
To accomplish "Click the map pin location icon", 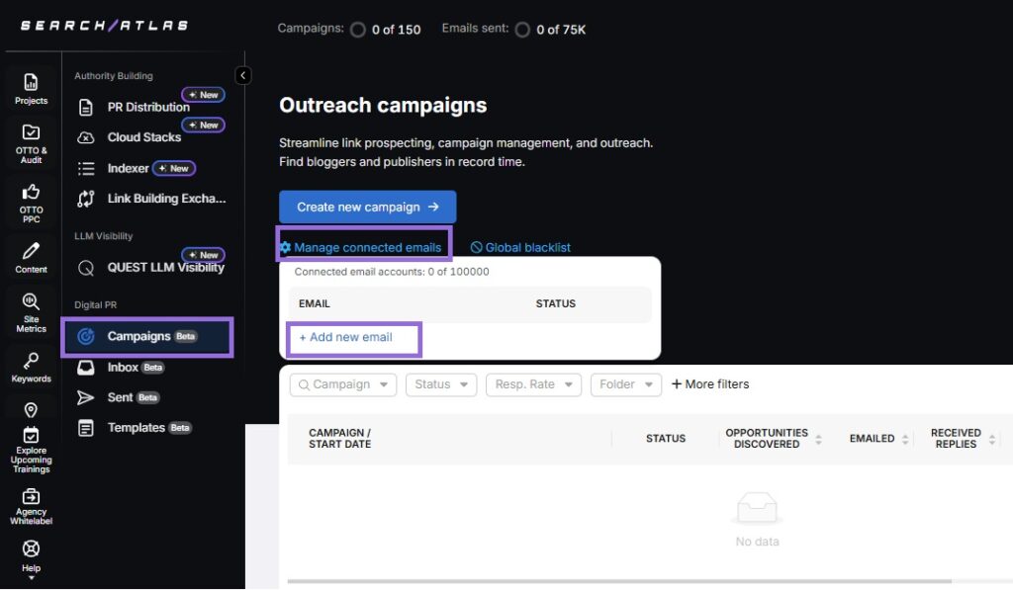I will (31, 410).
